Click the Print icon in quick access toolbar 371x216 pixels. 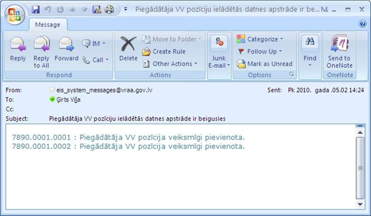(109, 9)
